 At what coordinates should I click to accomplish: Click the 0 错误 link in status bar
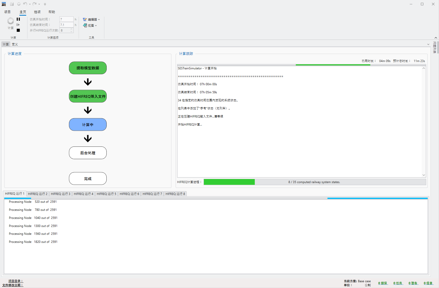[383, 283]
